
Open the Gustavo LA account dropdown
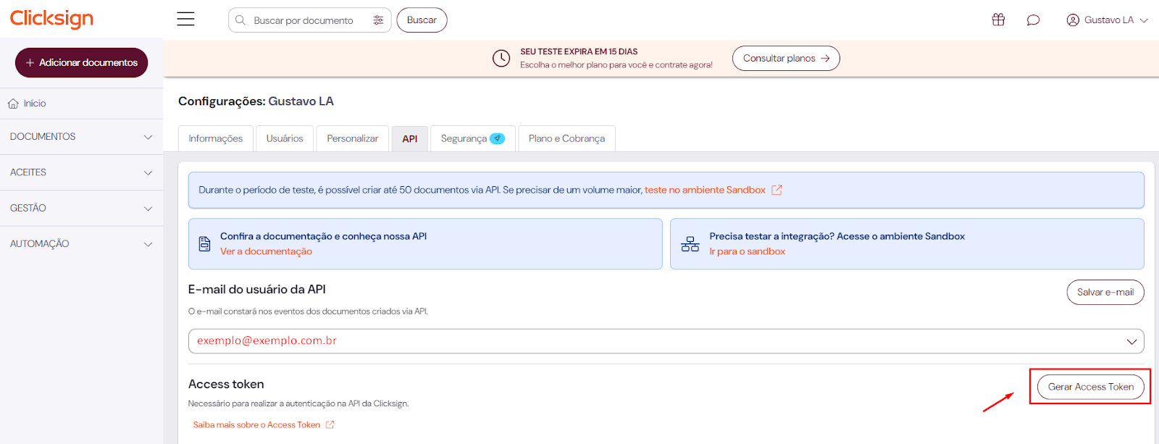(x=1108, y=20)
